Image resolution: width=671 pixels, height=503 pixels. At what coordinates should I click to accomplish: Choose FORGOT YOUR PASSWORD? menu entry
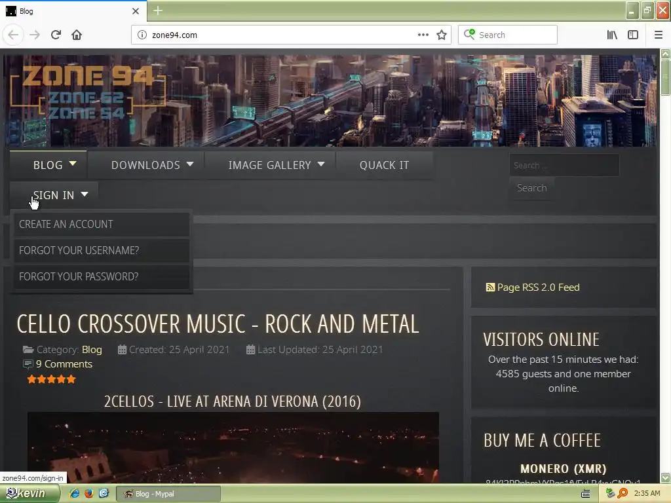point(102,276)
